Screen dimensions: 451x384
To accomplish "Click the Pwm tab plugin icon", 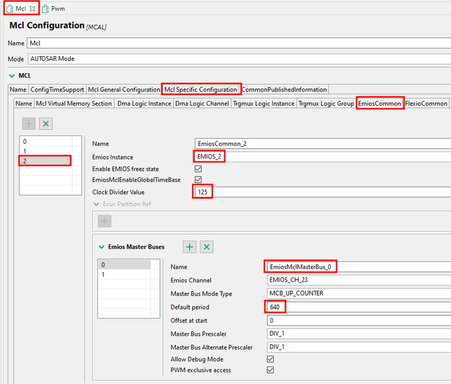I will 45,9.
